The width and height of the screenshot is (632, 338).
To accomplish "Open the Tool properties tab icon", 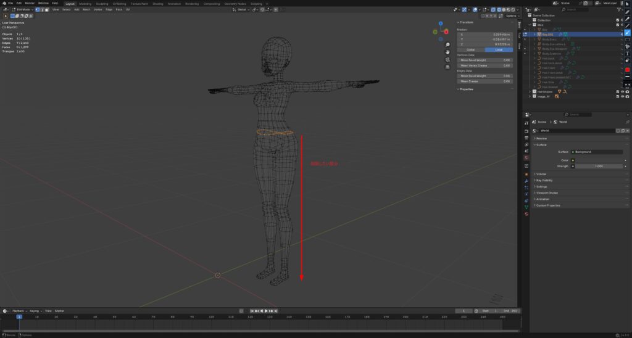I will pyautogui.click(x=526, y=123).
